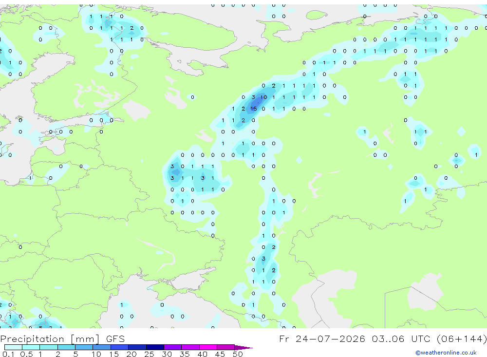
Task: Select the 2–5 mm legend color swatch
Action: pyautogui.click(x=66, y=347)
